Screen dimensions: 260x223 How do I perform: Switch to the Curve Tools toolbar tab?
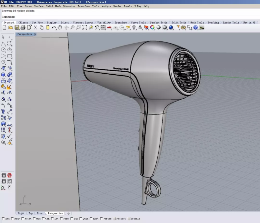pyautogui.click(x=138, y=23)
